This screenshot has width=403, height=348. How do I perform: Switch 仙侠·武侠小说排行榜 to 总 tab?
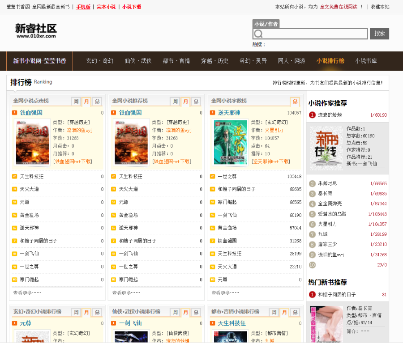tap(196, 312)
